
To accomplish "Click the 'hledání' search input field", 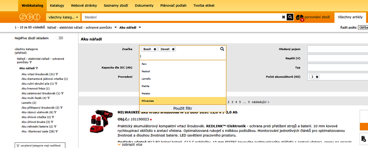I will (x=181, y=17).
